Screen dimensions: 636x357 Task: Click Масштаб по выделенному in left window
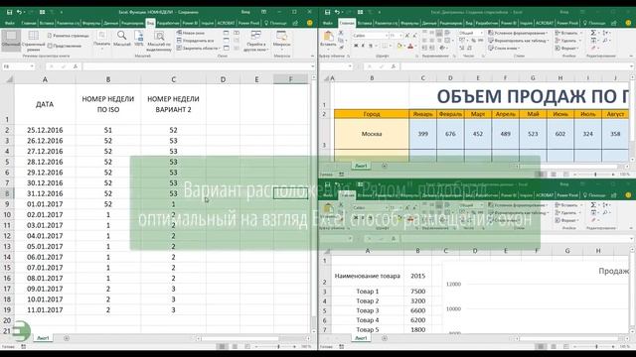[159, 41]
